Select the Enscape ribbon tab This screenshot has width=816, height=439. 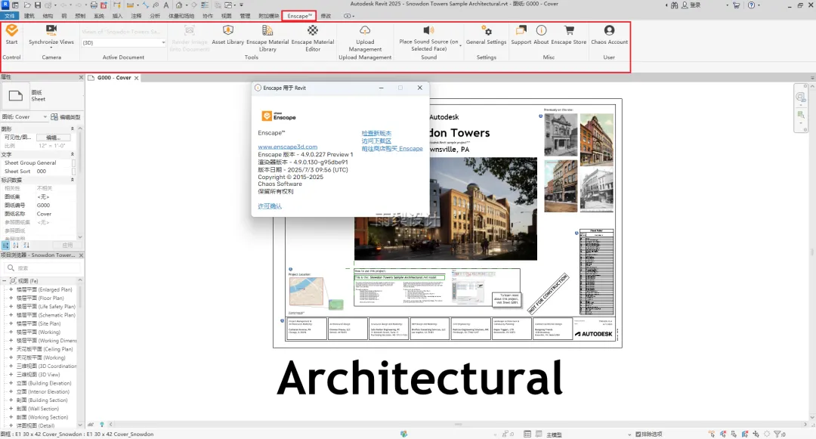[298, 16]
